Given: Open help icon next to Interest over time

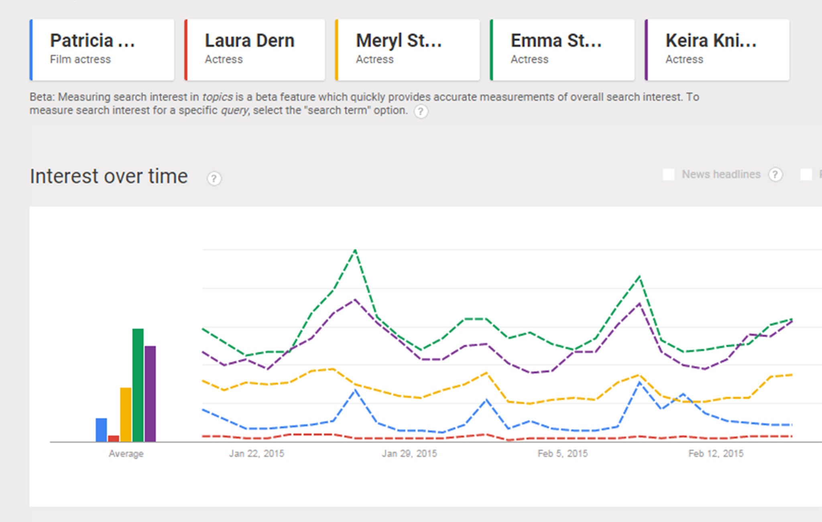Looking at the screenshot, I should pos(214,178).
